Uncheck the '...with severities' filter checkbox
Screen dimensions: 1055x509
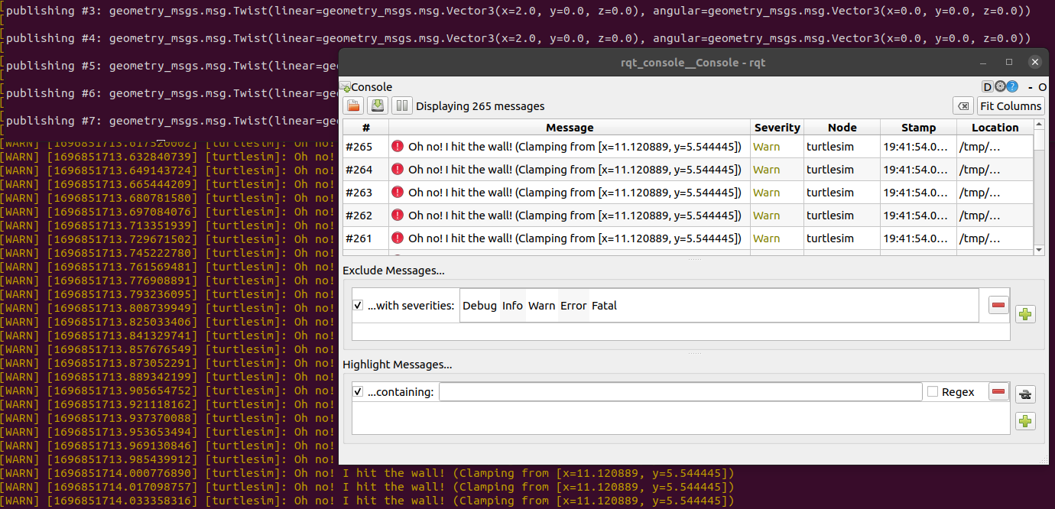[x=358, y=306]
